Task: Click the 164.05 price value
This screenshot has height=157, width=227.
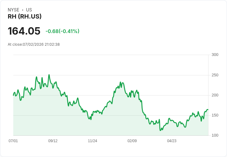Action: click(24, 31)
